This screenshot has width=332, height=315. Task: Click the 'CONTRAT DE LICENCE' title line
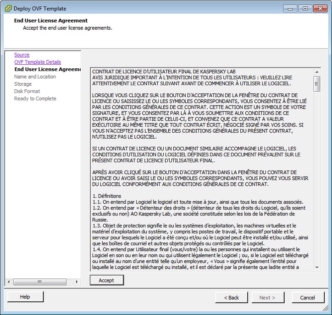(164, 72)
